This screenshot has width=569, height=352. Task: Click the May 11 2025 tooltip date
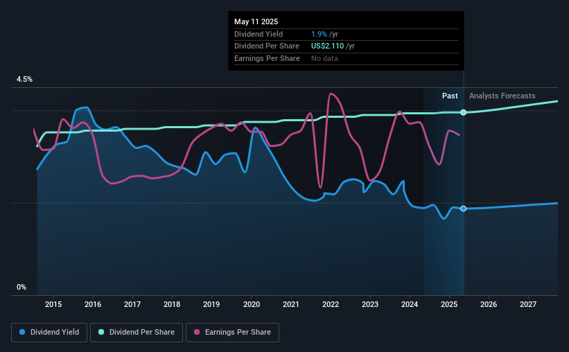click(x=256, y=21)
